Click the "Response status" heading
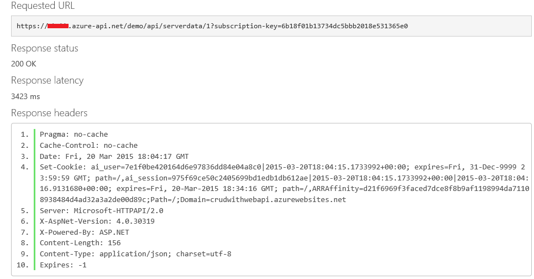 [45, 48]
